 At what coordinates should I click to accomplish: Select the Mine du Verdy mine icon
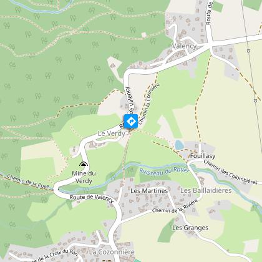(84, 164)
